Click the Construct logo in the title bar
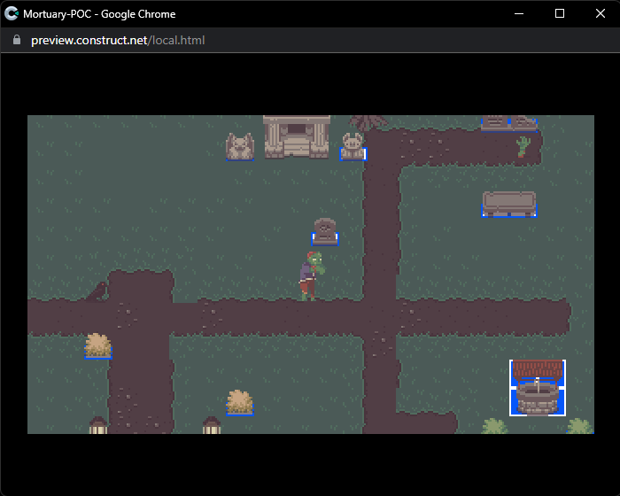The image size is (620, 496). [x=12, y=14]
